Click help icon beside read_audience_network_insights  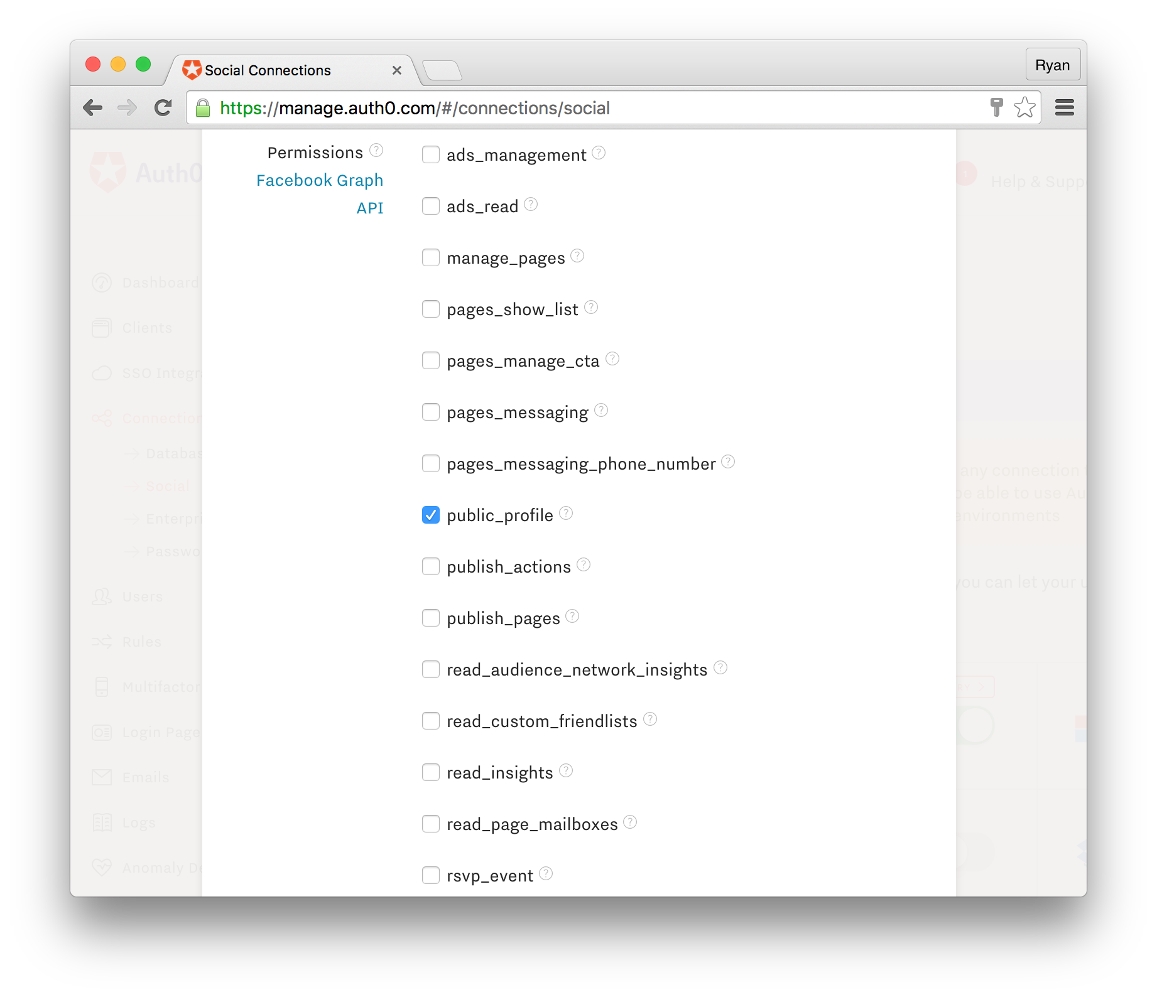tap(720, 667)
